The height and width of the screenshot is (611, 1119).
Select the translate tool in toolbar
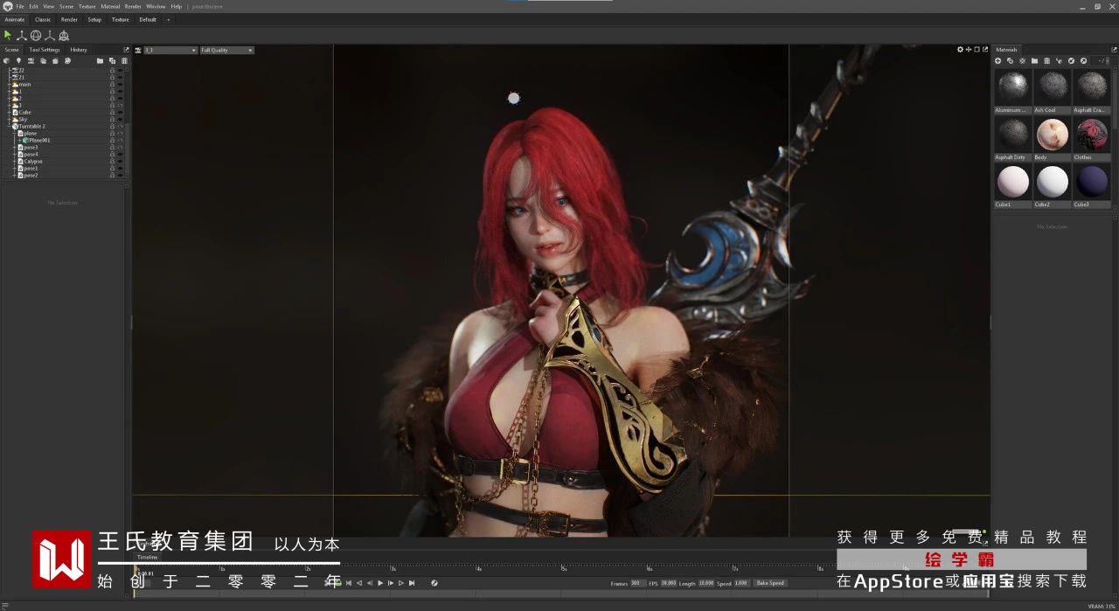[22, 35]
